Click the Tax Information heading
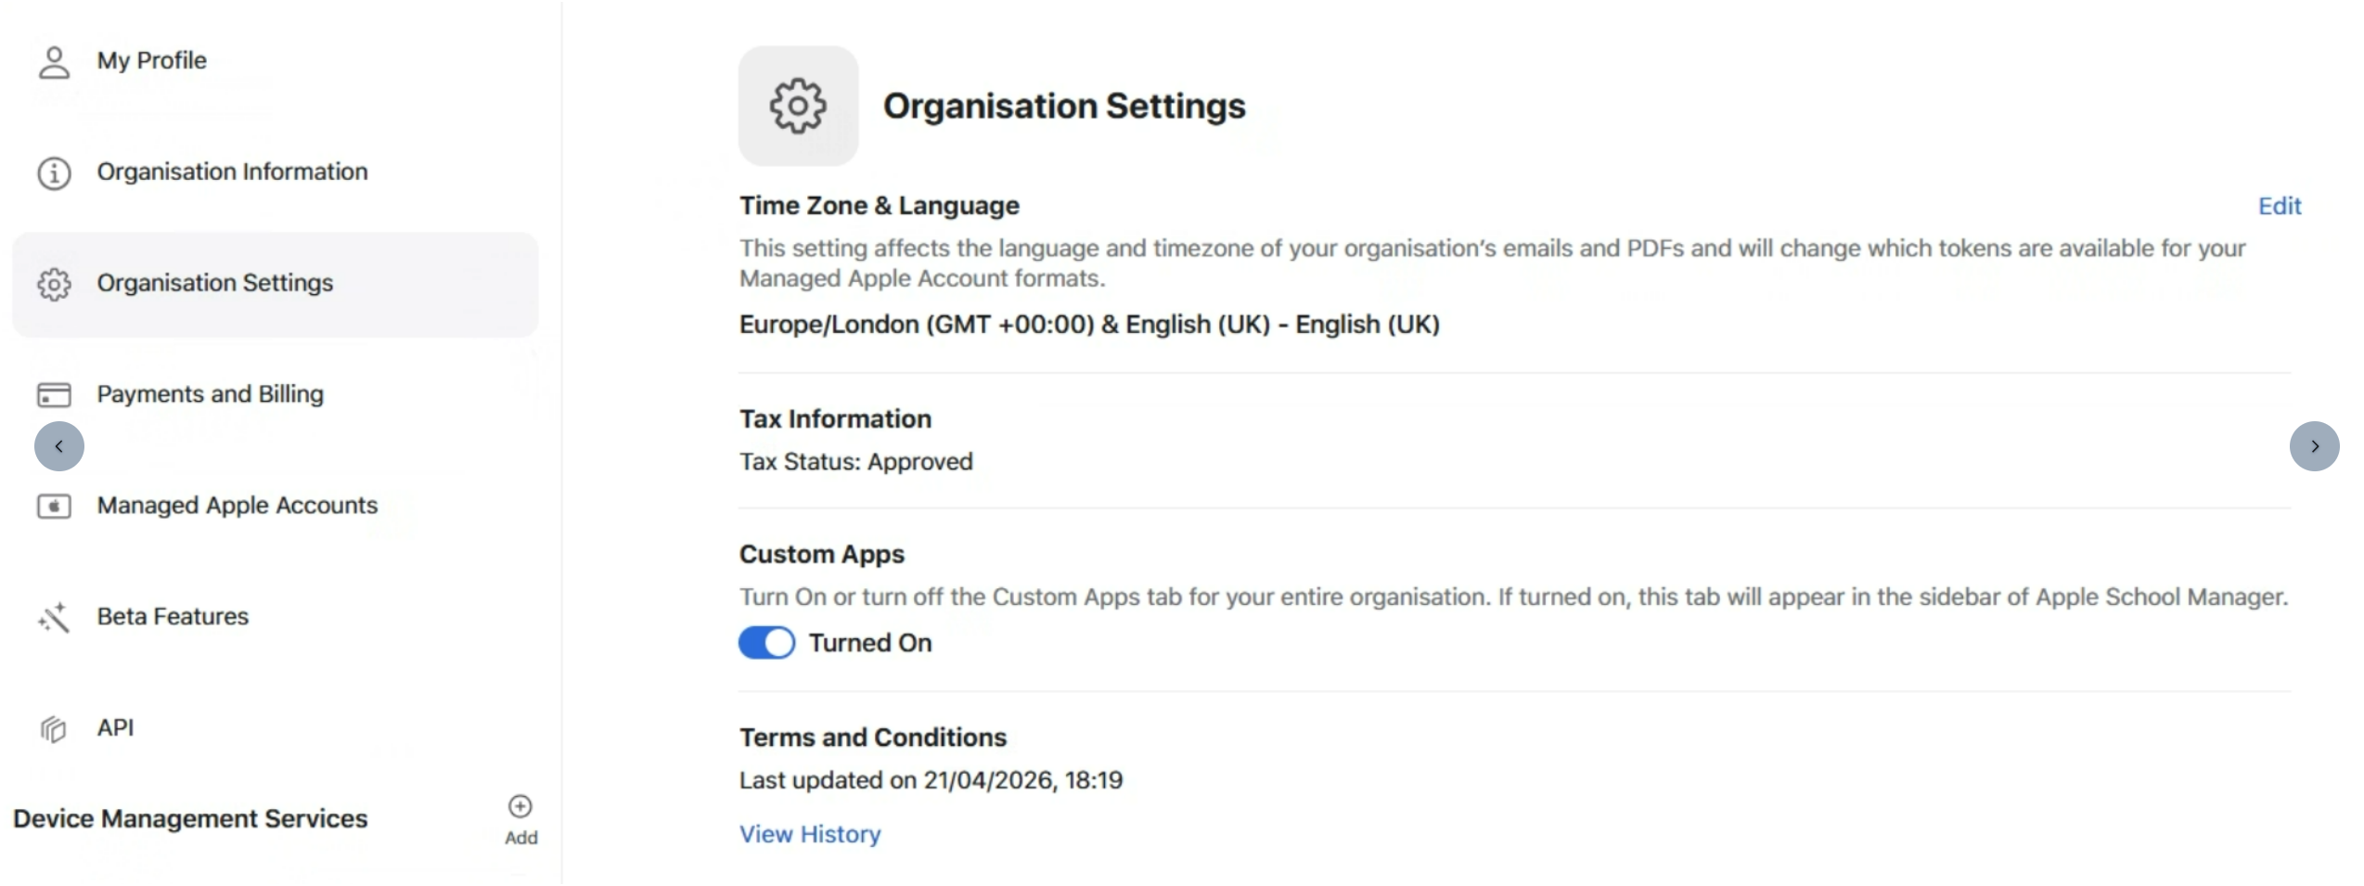2364x886 pixels. coord(835,419)
